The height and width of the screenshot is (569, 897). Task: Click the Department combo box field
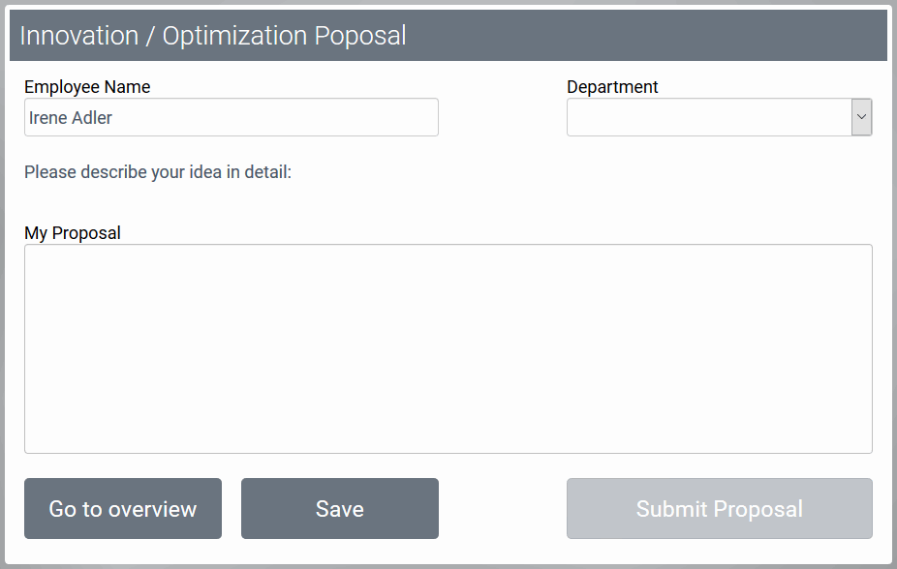pyautogui.click(x=707, y=116)
